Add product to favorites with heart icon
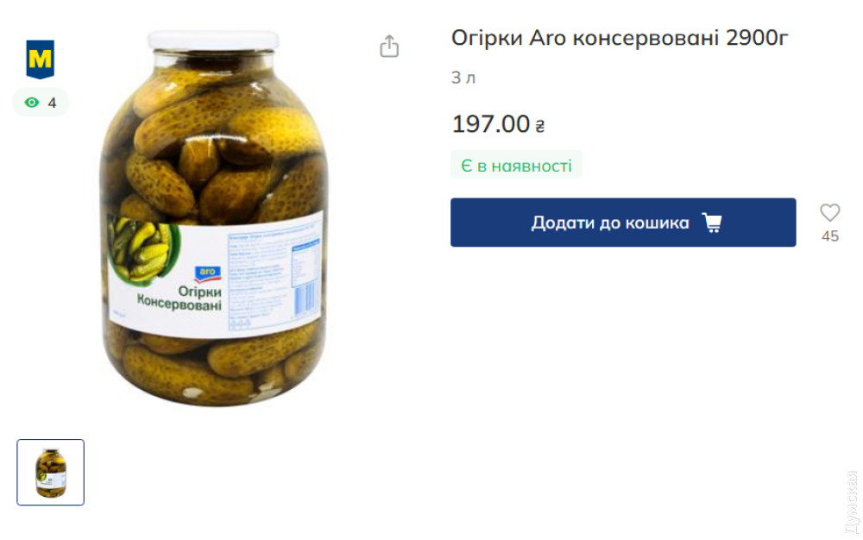863x540 pixels. click(x=830, y=213)
